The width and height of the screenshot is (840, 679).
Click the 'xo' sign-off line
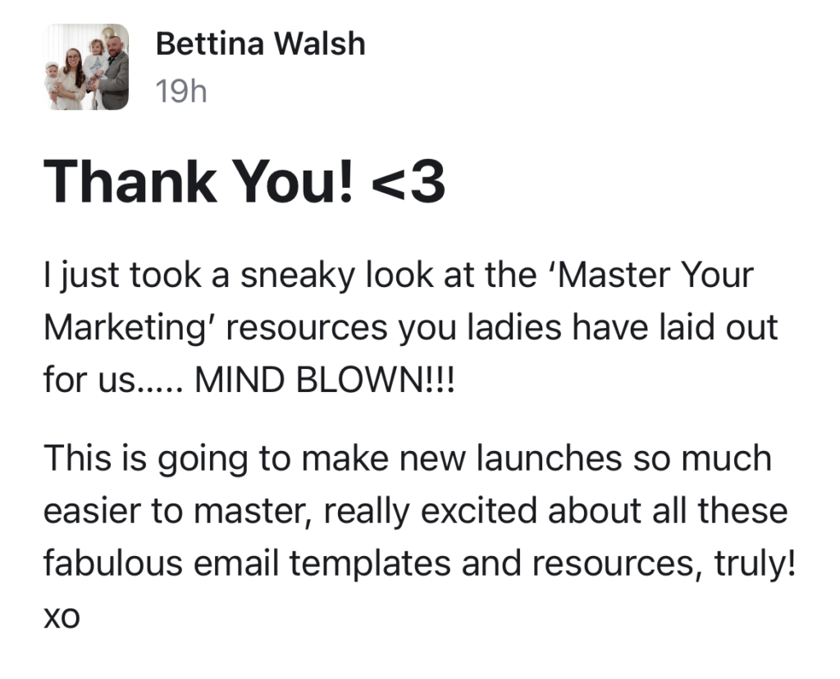[x=62, y=617]
